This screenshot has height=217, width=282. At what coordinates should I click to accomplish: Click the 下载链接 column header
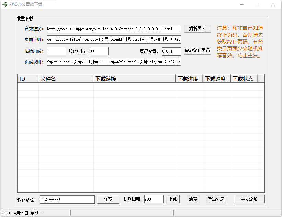click(x=134, y=79)
